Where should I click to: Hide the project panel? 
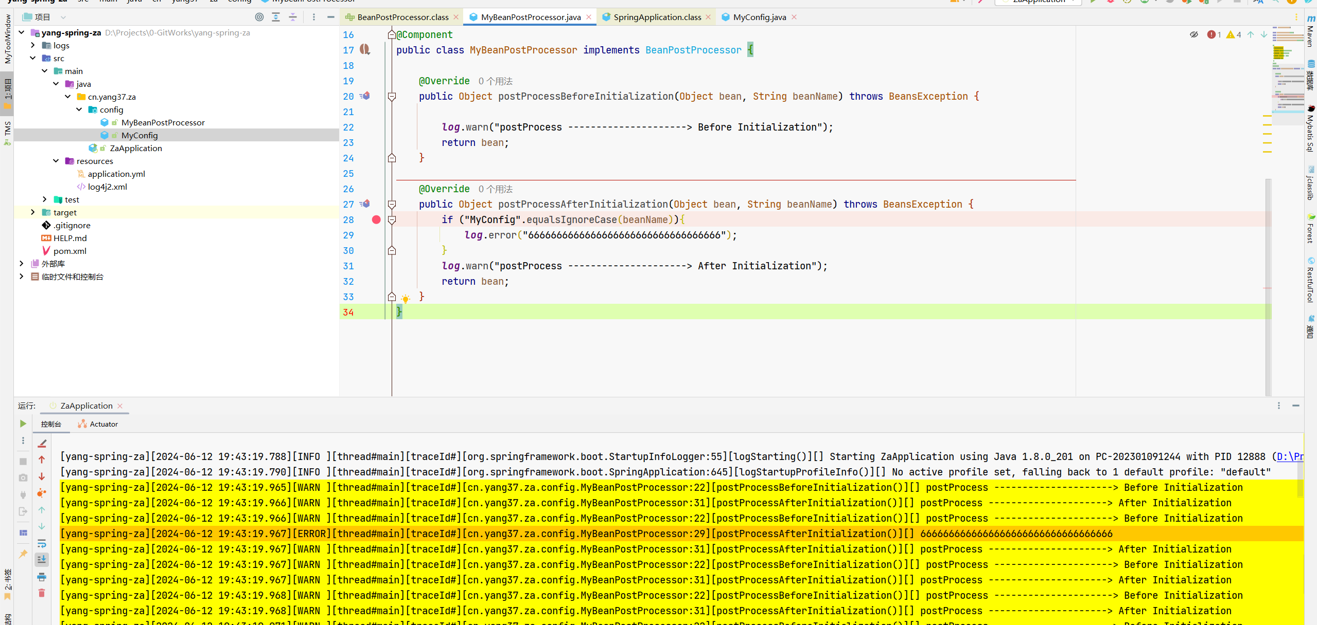tap(330, 17)
